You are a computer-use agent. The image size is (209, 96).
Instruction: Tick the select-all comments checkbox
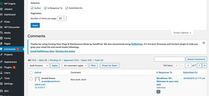(31, 73)
